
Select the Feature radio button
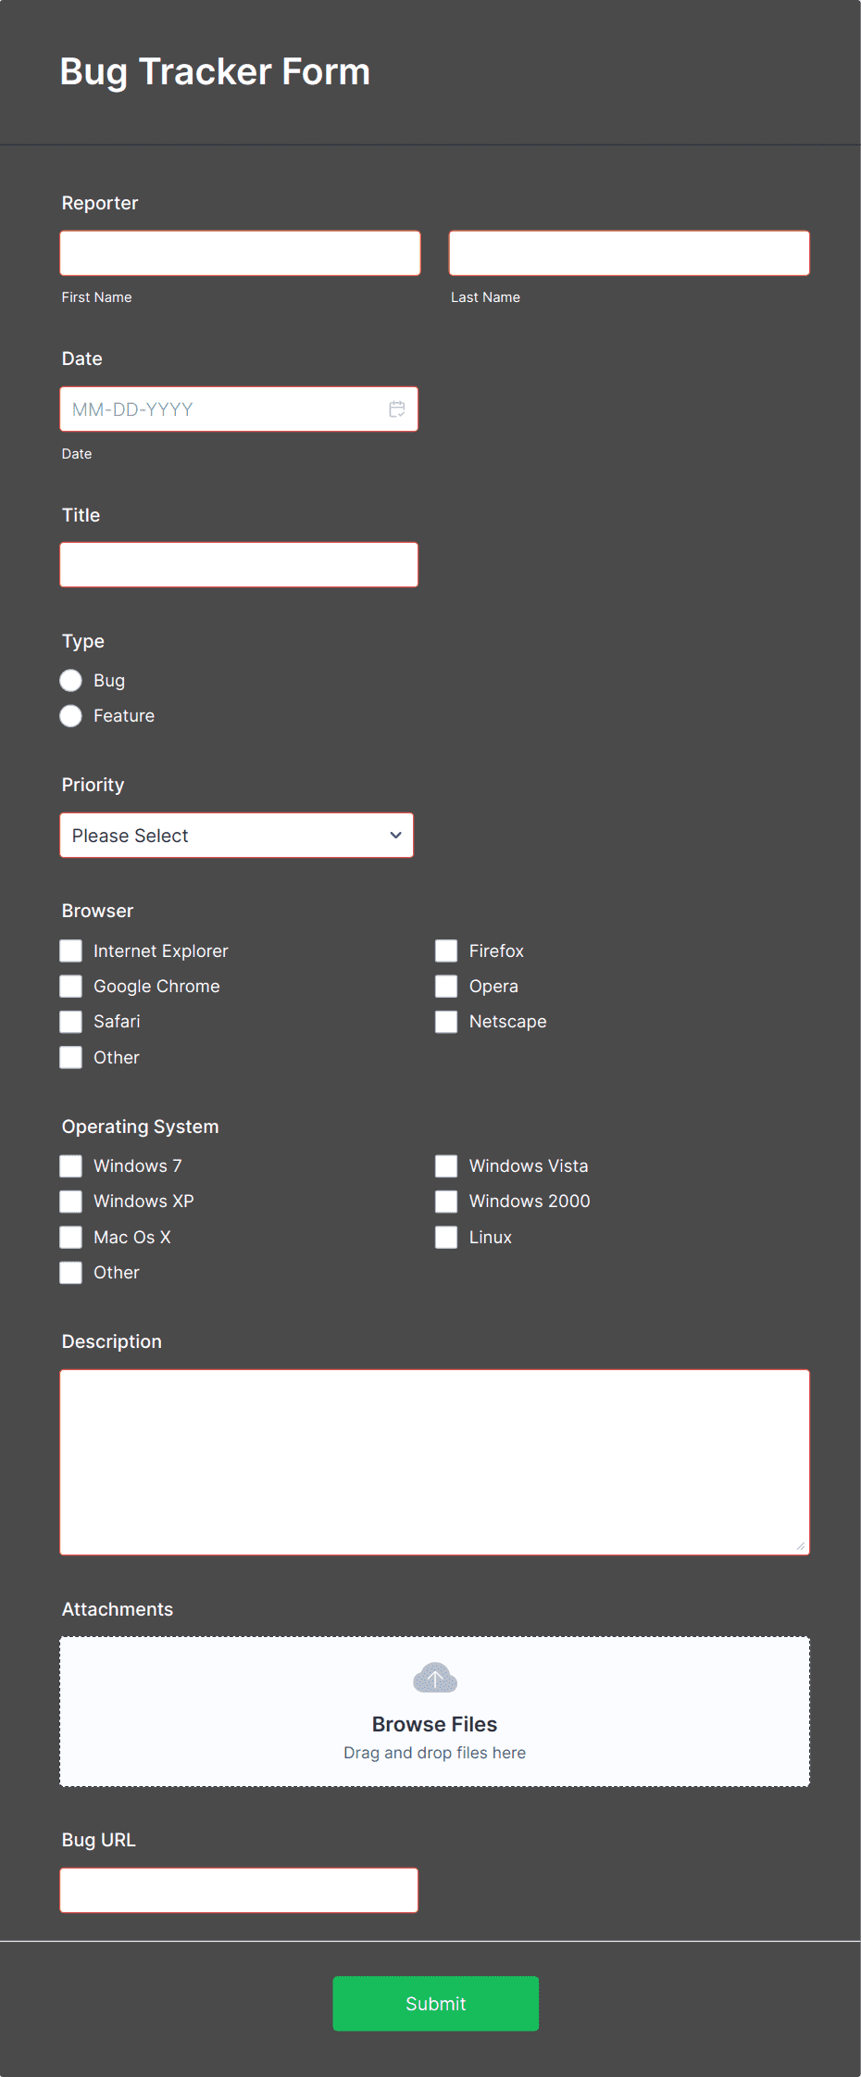(70, 715)
